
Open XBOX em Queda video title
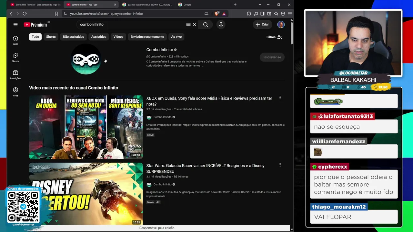click(x=209, y=101)
